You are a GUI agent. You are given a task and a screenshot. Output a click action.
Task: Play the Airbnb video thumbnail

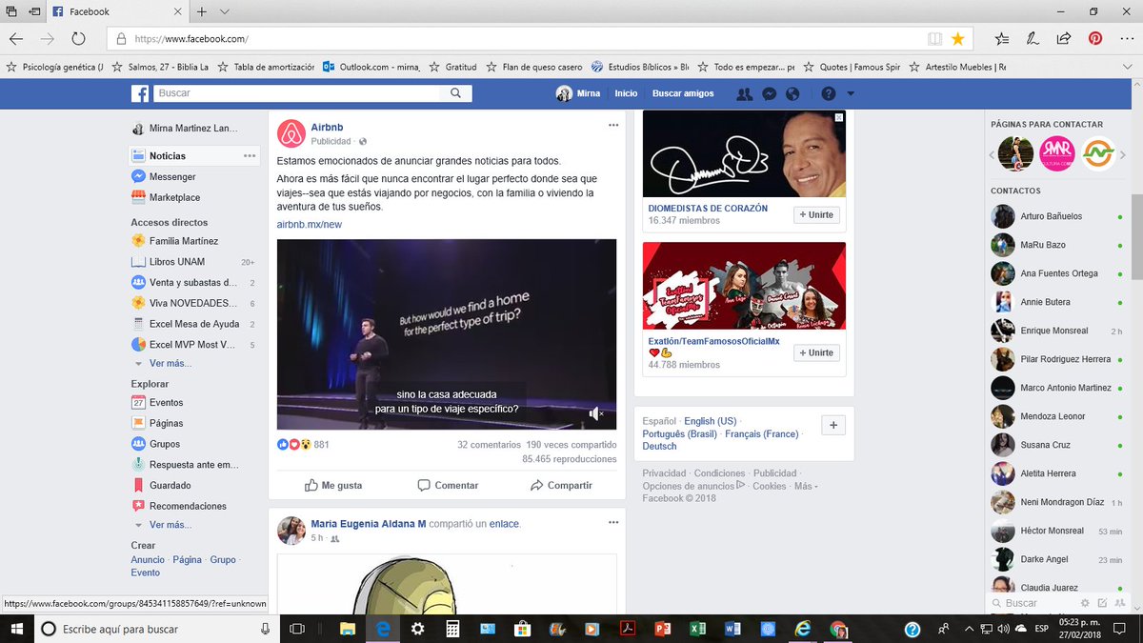pyautogui.click(x=447, y=334)
